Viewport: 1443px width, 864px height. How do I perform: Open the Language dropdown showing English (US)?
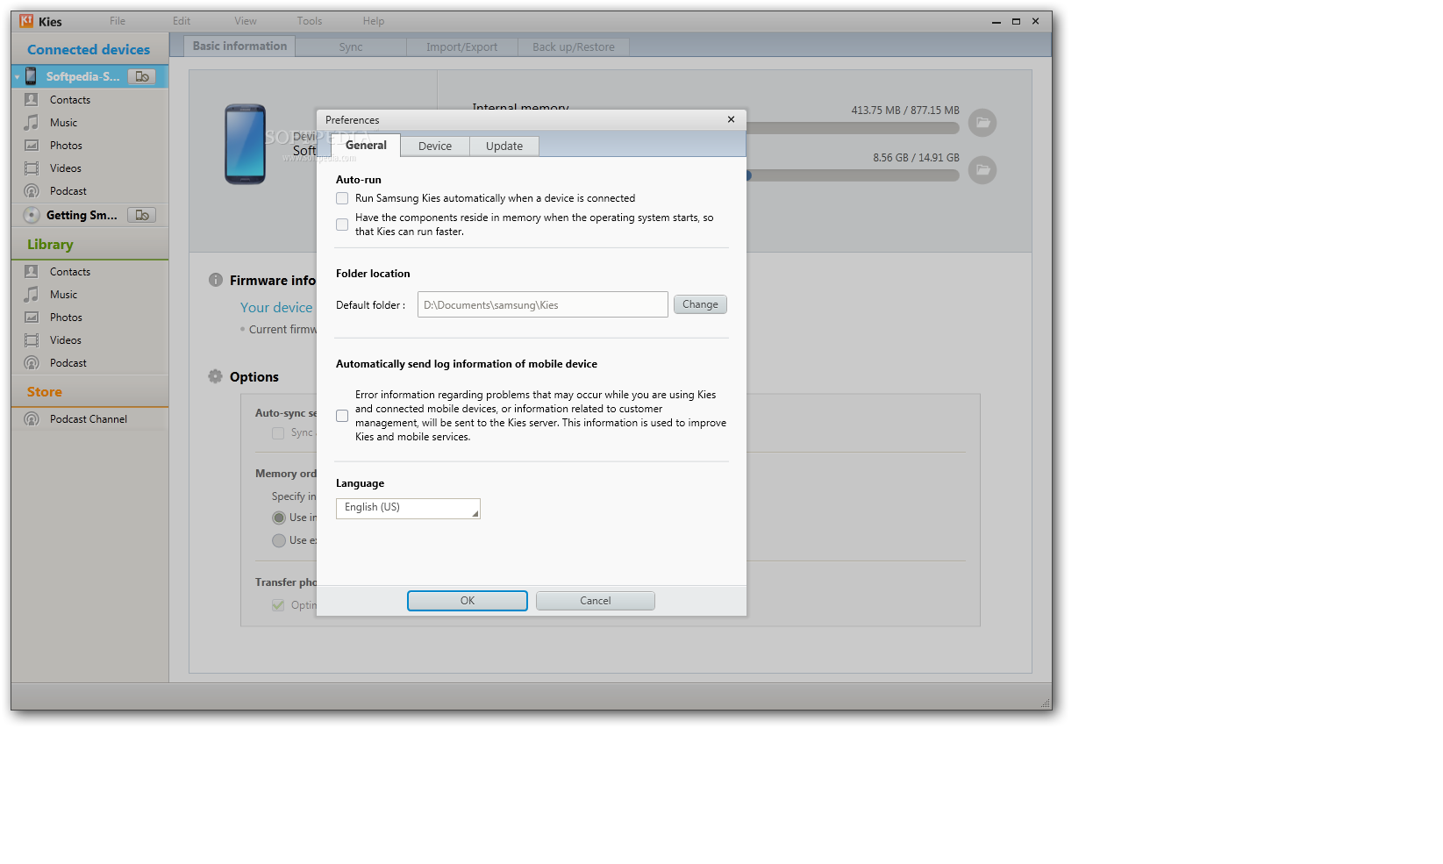[x=408, y=508]
